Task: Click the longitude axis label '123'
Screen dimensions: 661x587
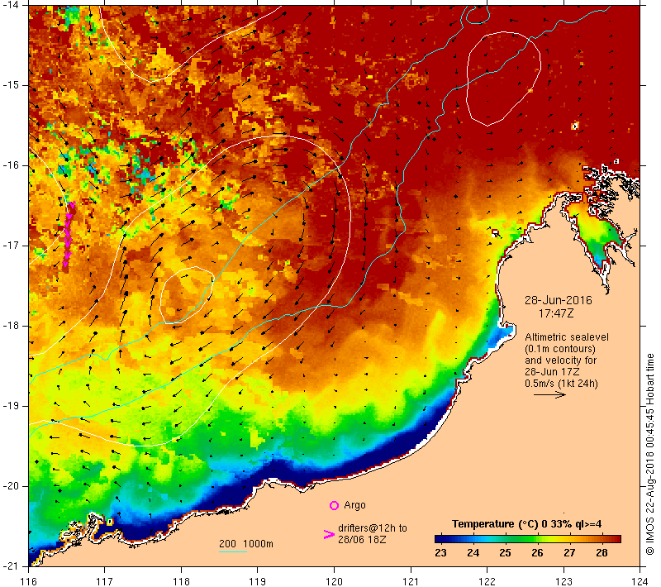Action: pyautogui.click(x=564, y=581)
